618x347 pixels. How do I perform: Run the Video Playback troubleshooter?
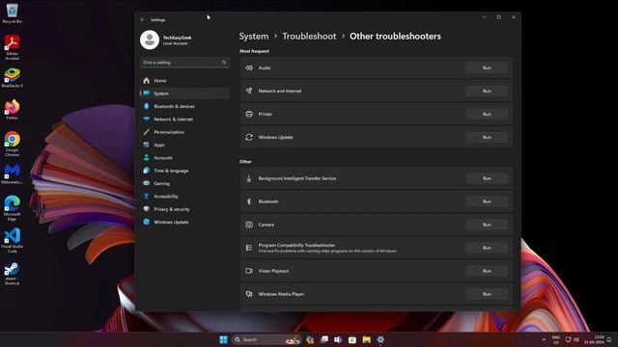[x=487, y=271]
